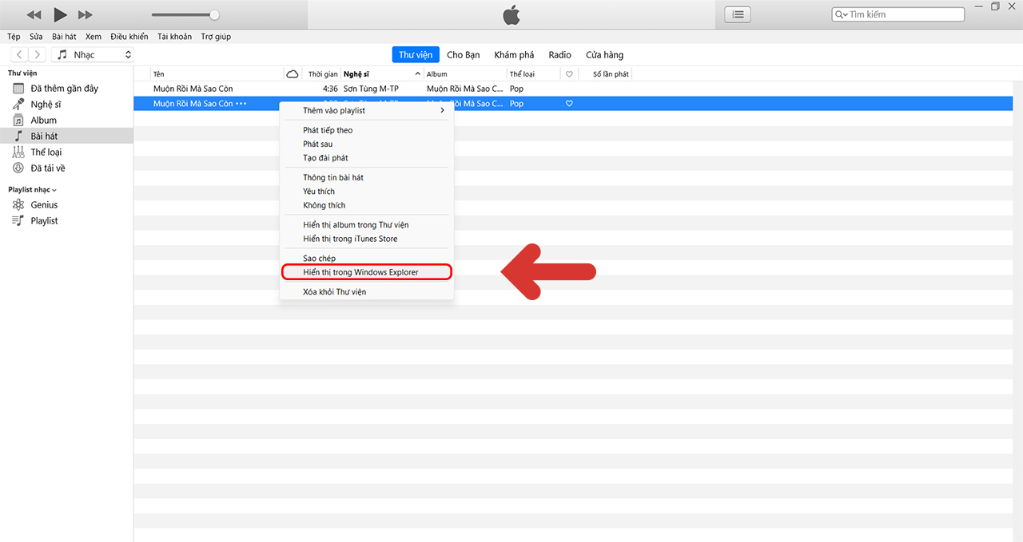Screen dimensions: 1023x542
Task: Switch to the Thư viện tab
Action: 416,55
